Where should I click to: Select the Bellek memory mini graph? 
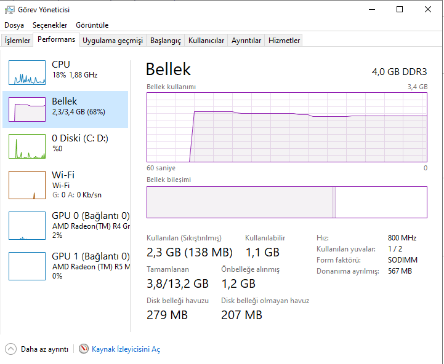27,109
